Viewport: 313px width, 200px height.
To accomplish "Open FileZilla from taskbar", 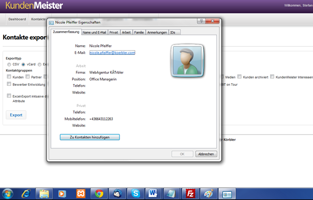I will [190, 194].
